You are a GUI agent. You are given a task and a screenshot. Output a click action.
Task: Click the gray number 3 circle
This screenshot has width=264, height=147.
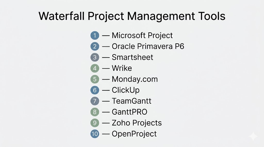pos(95,57)
